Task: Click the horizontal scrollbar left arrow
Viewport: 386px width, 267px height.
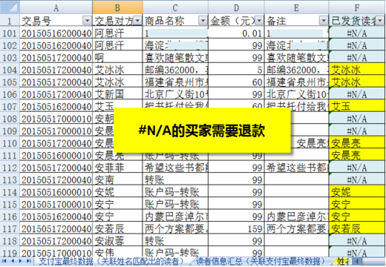Action: 358,261
